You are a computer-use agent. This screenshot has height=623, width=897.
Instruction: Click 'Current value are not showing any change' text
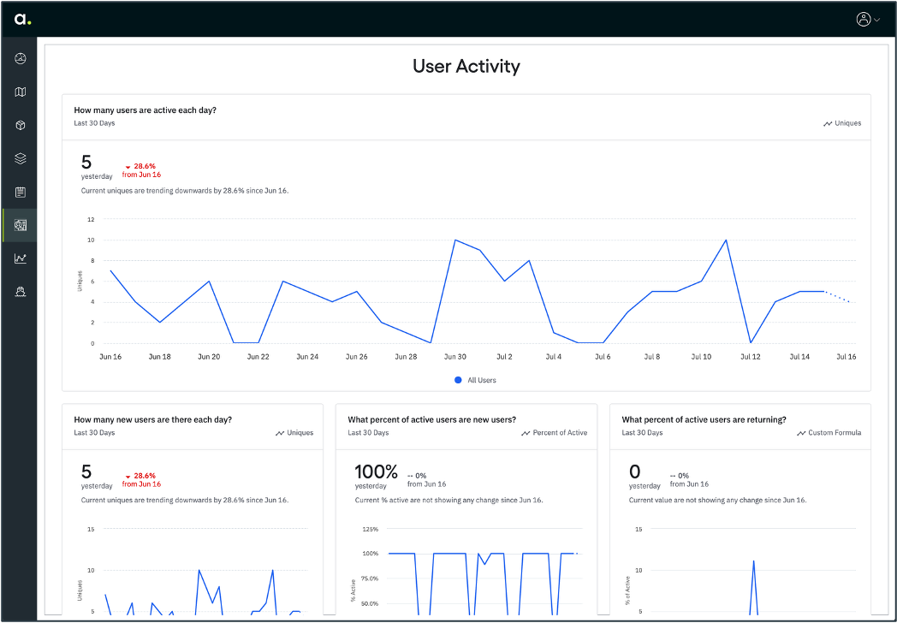pyautogui.click(x=717, y=500)
